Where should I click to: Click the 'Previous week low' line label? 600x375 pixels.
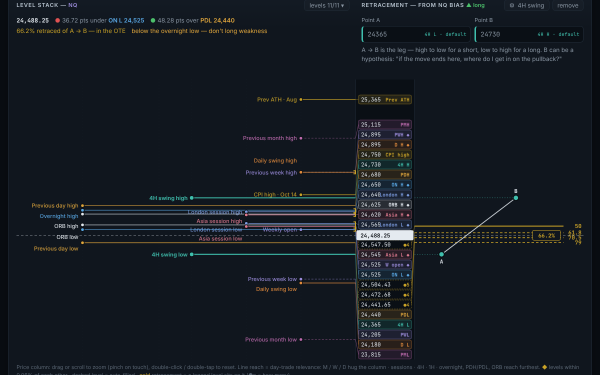pyautogui.click(x=272, y=279)
